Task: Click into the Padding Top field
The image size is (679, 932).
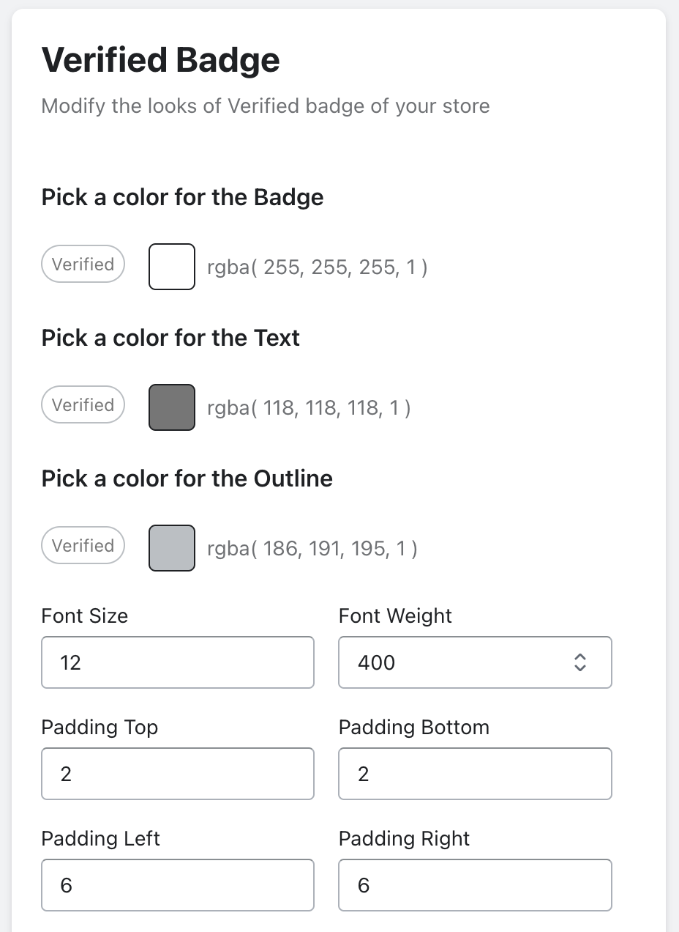Action: click(x=178, y=774)
